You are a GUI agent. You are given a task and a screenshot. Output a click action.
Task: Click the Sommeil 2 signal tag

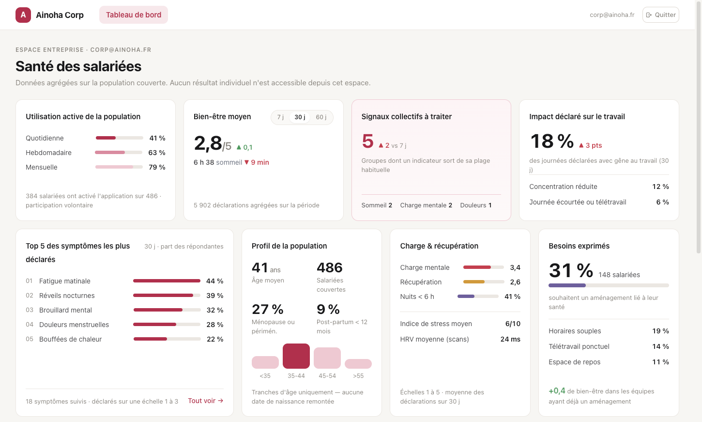point(377,205)
